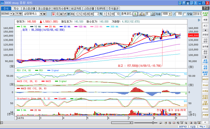Click the 추세선 trendline sidebar button
The height and width of the screenshot is (129, 210).
pos(205,14)
